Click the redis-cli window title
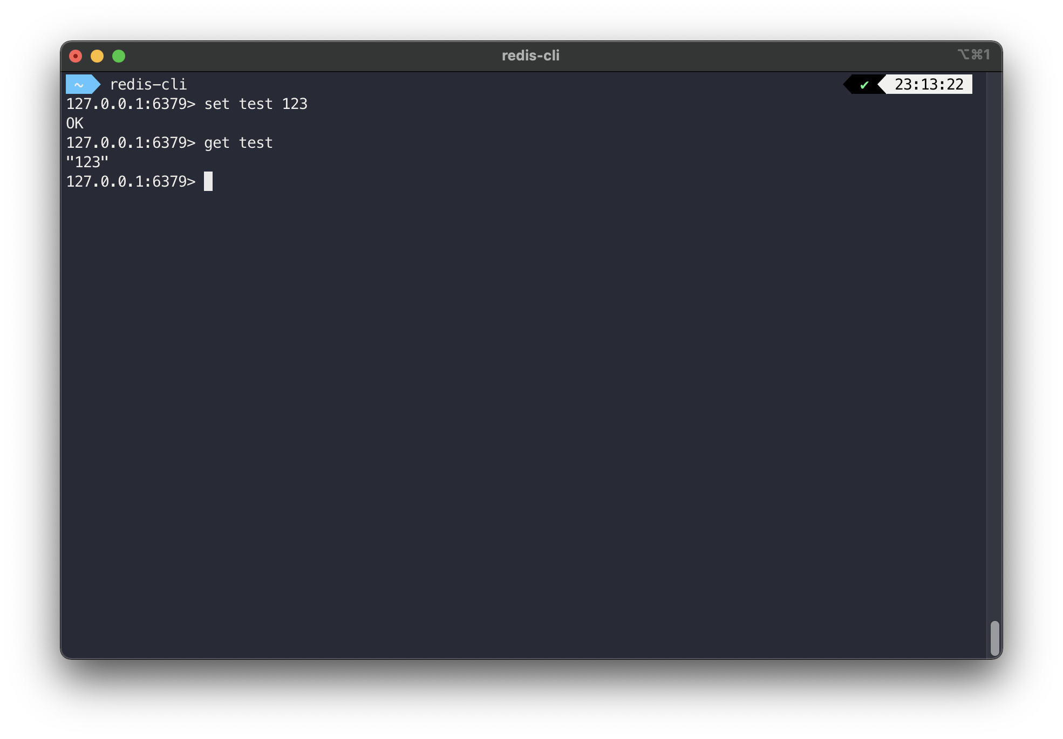This screenshot has width=1063, height=739. 530,56
